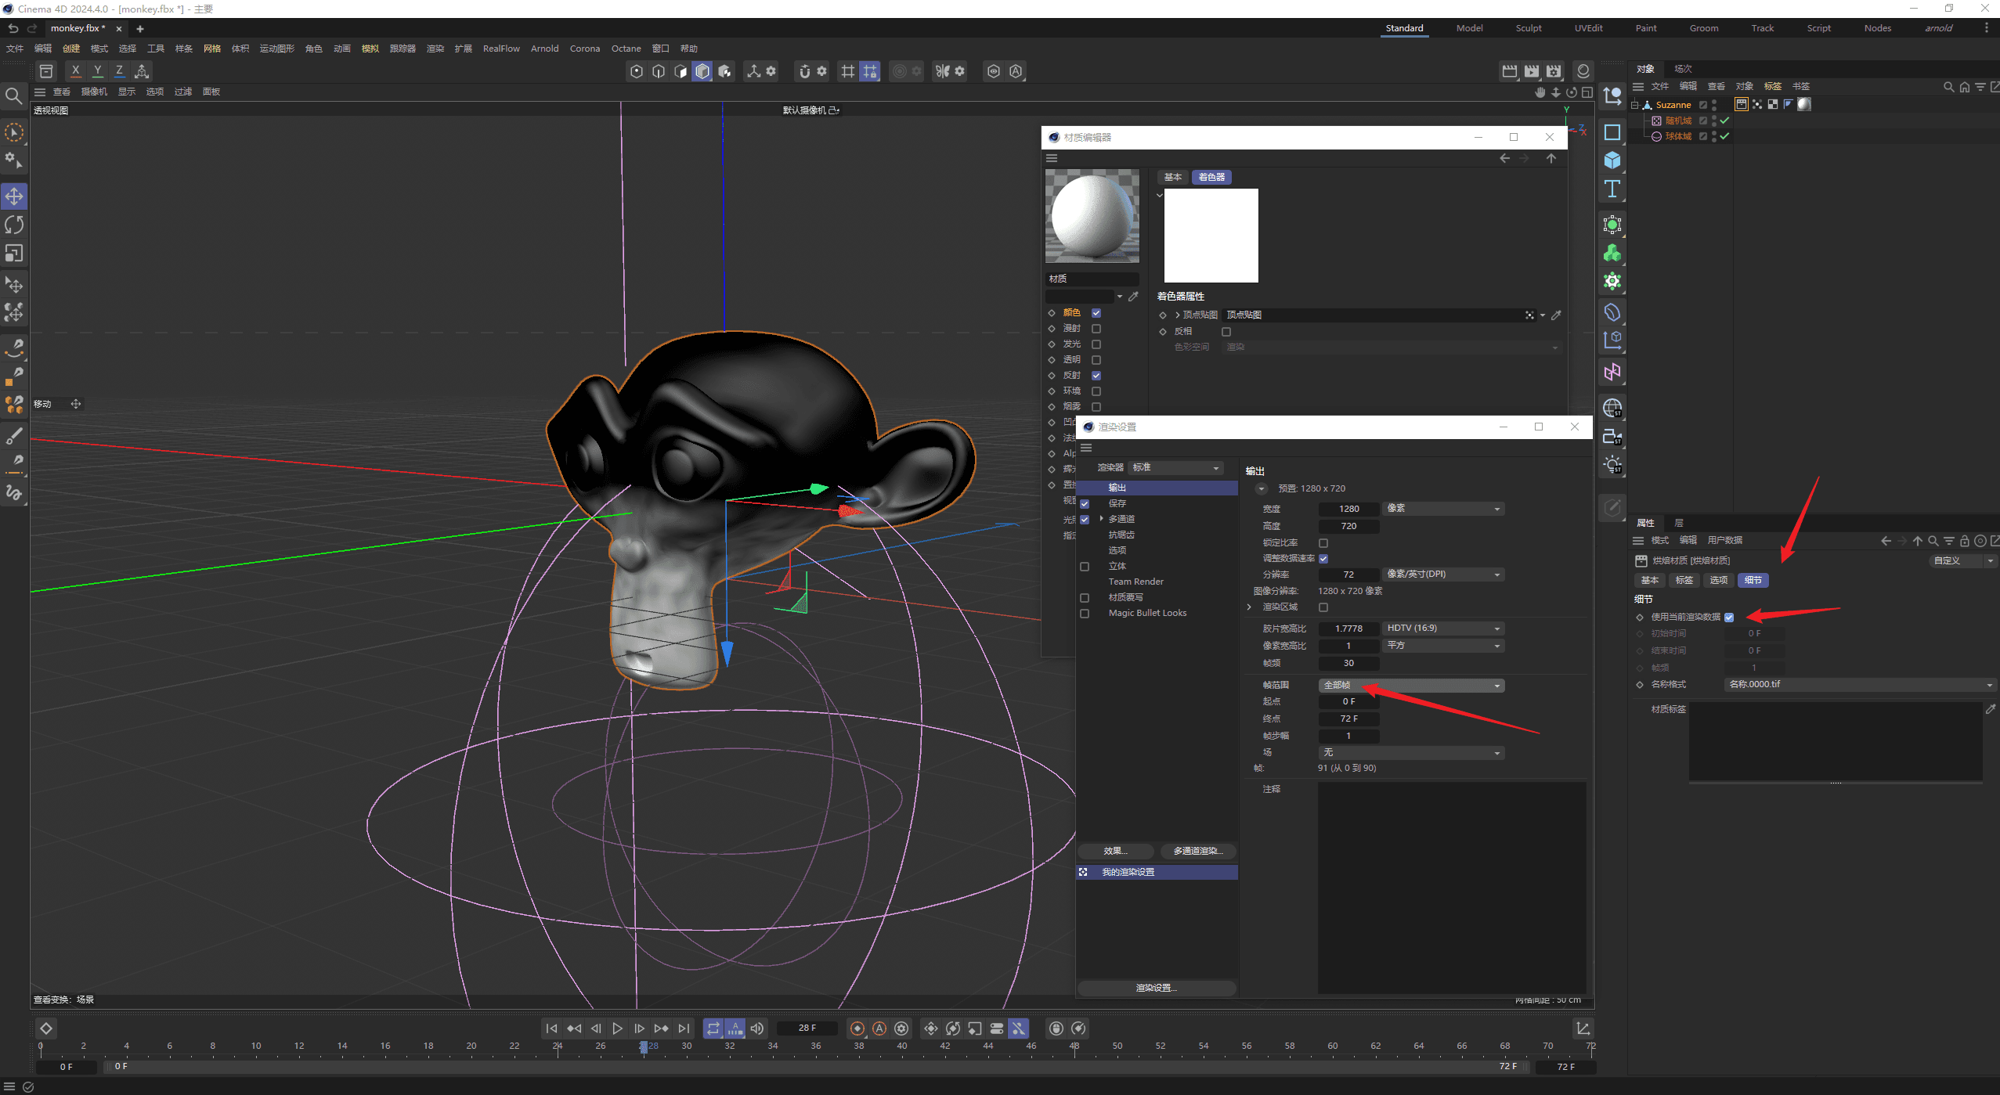Select the 抗锯齿 render settings item
The image size is (2000, 1095).
(x=1121, y=535)
